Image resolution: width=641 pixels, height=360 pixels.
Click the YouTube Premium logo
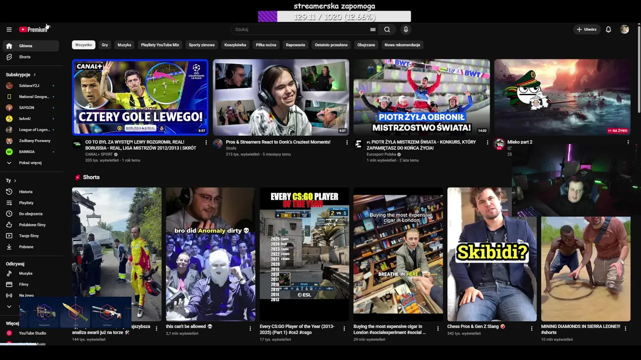33,29
